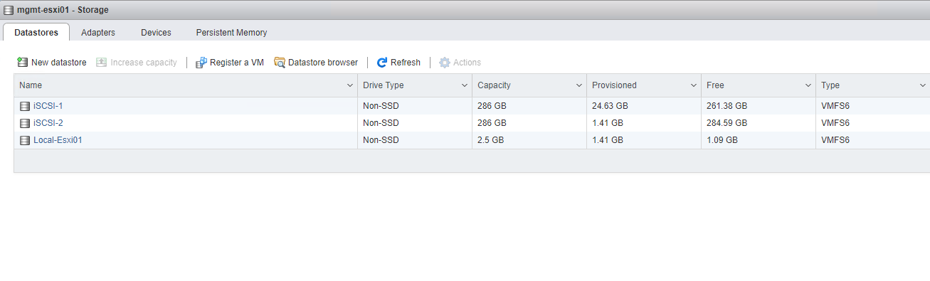
Task: Click the Refresh label
Action: click(x=406, y=63)
